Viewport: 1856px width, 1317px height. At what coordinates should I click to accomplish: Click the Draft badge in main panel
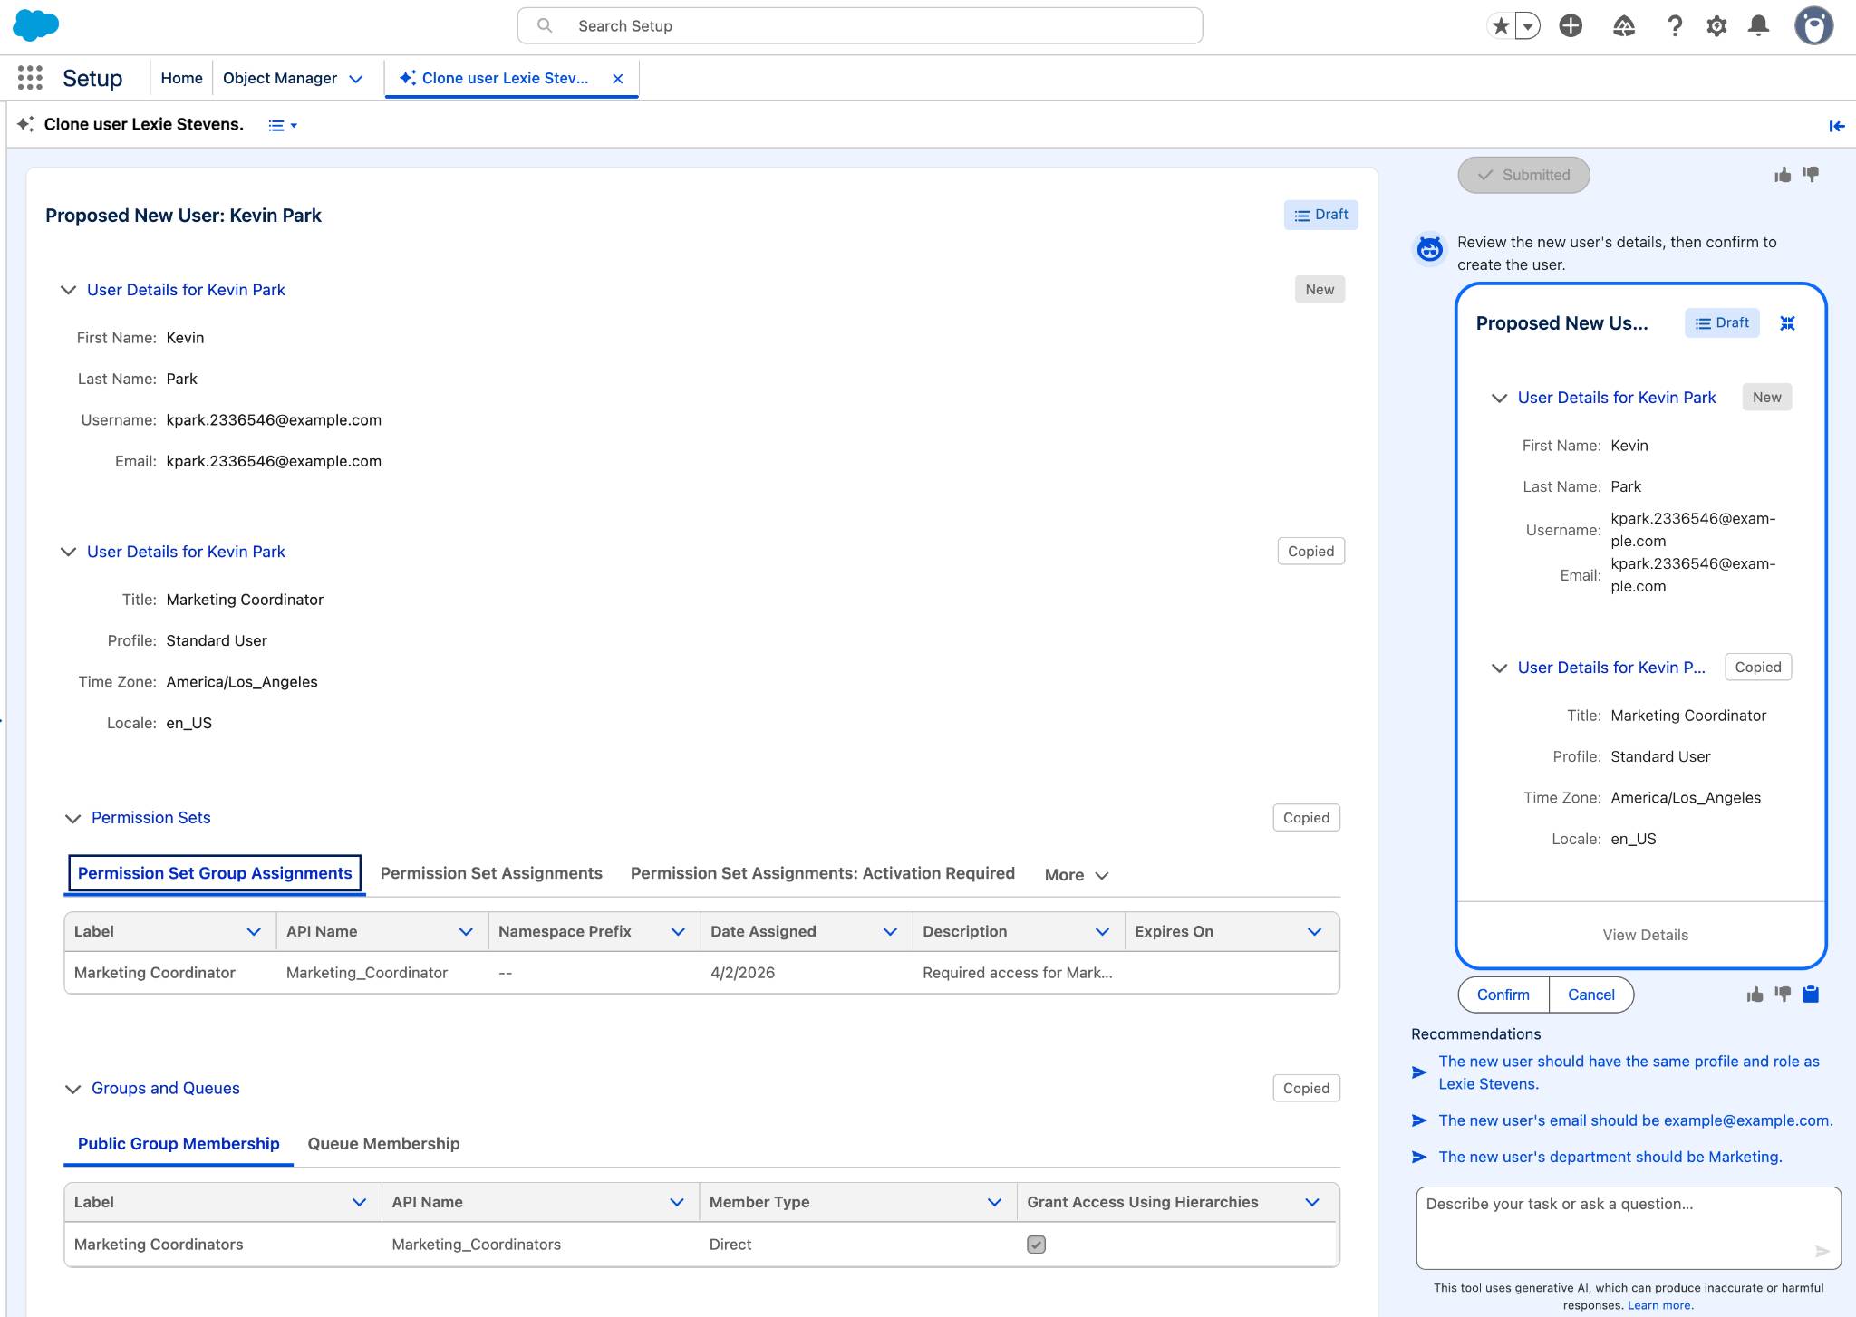[x=1320, y=215]
